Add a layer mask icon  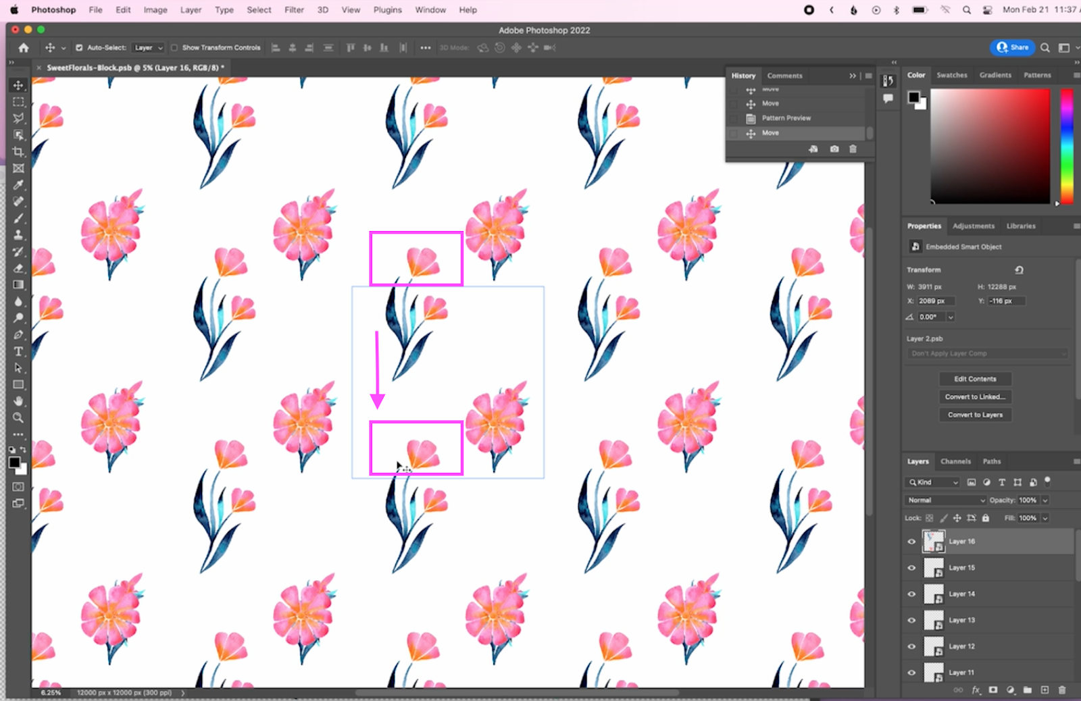pyautogui.click(x=993, y=690)
